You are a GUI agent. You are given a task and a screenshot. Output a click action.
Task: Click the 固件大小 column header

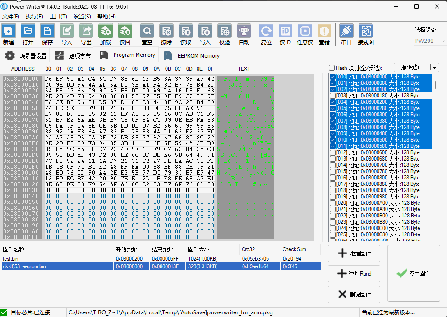(212, 249)
